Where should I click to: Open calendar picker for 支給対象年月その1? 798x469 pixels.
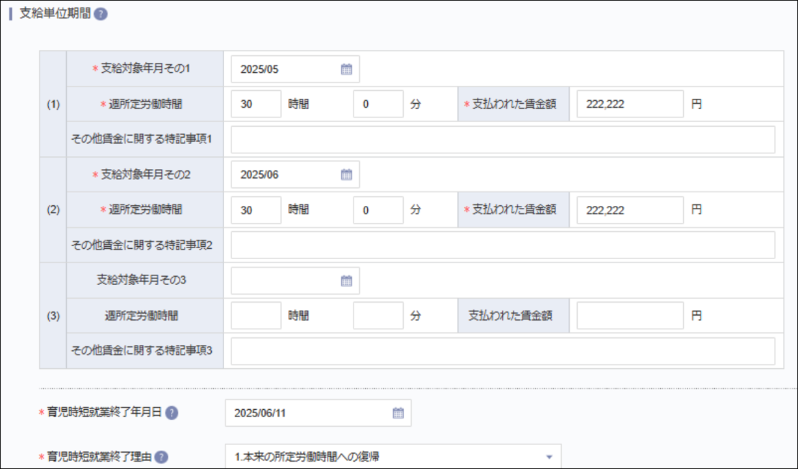click(x=348, y=69)
